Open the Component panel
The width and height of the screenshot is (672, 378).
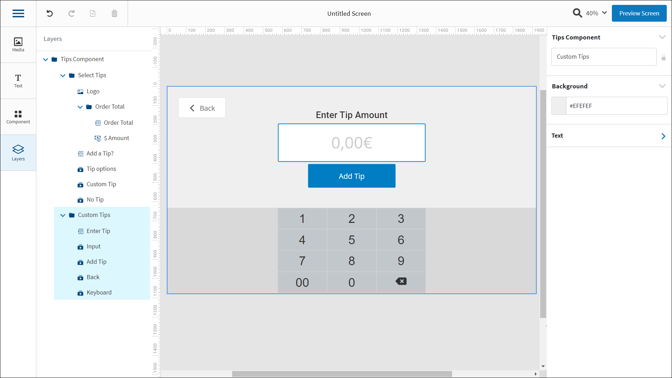[x=18, y=117]
